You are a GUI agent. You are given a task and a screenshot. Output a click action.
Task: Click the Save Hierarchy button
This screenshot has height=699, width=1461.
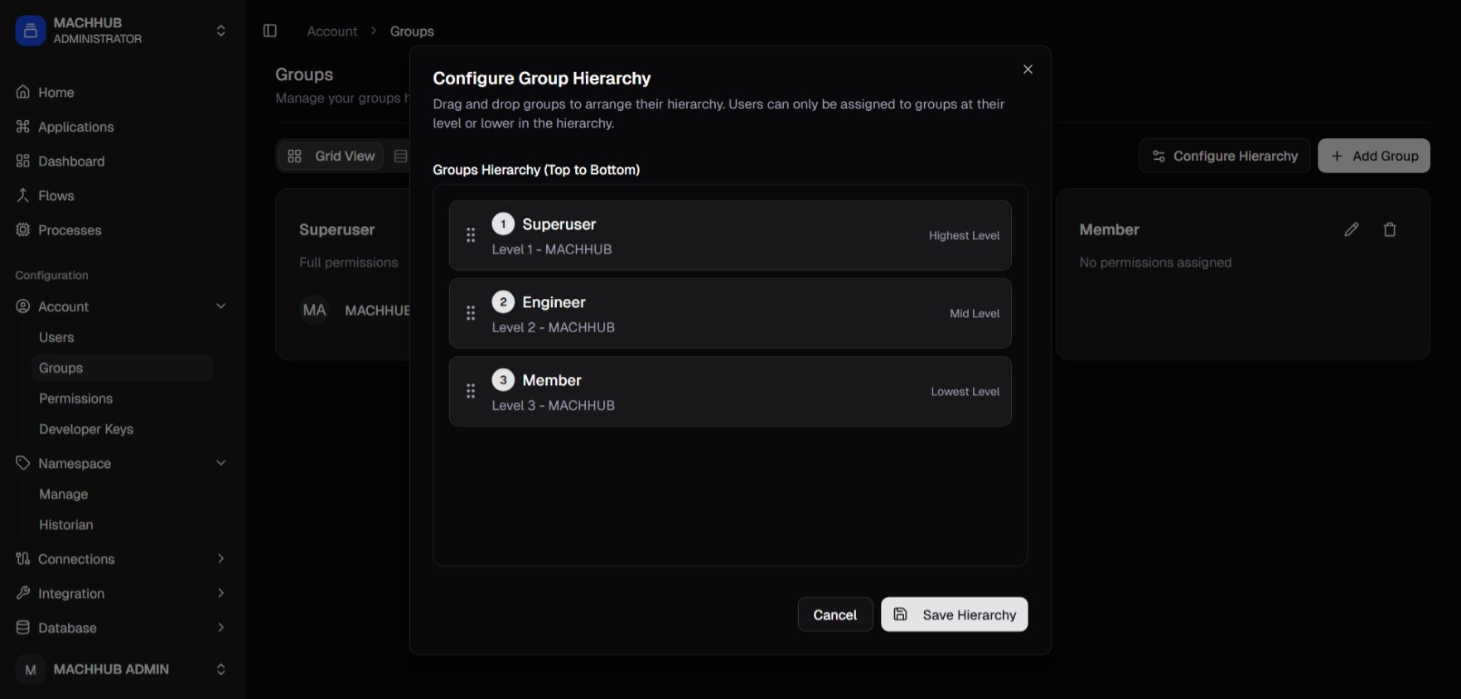(955, 615)
